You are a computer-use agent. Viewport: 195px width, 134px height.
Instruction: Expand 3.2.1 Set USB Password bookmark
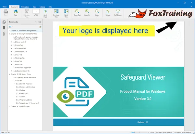[14, 84]
